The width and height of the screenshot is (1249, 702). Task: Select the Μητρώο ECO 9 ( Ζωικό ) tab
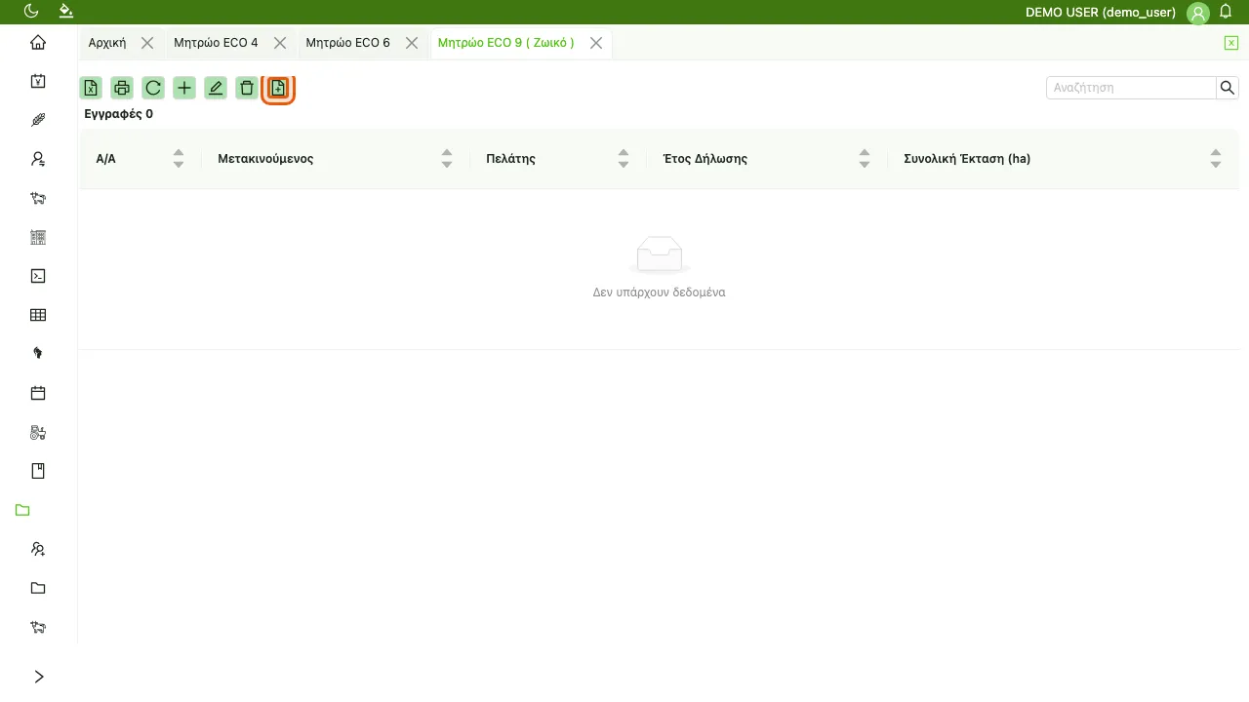coord(505,43)
